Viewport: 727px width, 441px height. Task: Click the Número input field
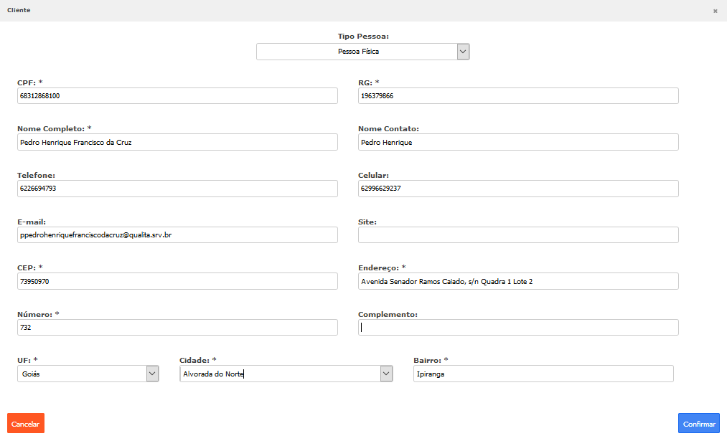pyautogui.click(x=177, y=328)
